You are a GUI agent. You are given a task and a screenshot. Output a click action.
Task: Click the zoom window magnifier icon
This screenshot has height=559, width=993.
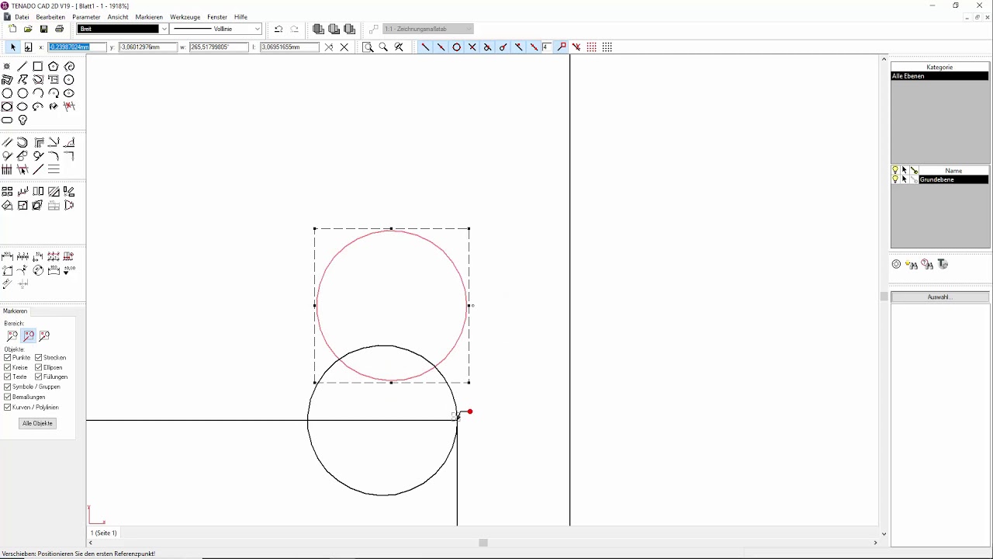coord(368,47)
